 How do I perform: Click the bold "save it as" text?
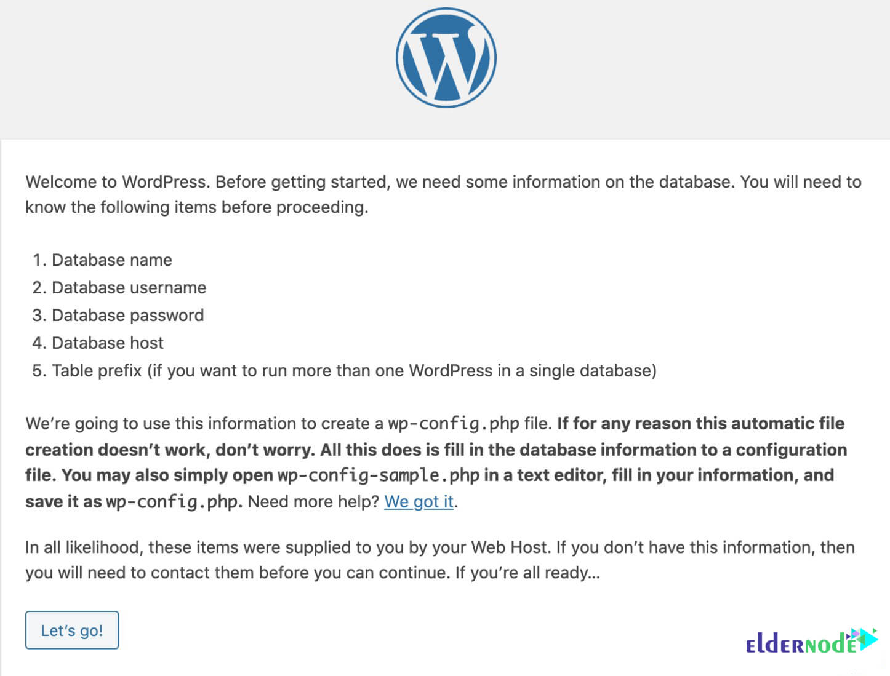(63, 502)
